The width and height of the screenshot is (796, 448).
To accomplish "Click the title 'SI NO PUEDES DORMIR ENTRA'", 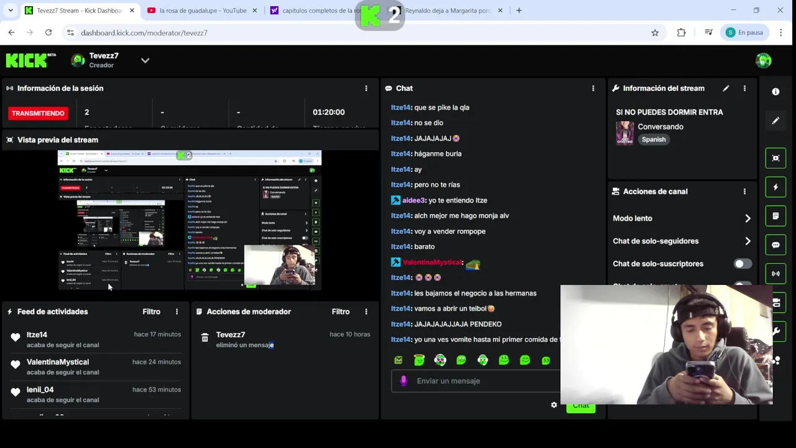I will [670, 112].
